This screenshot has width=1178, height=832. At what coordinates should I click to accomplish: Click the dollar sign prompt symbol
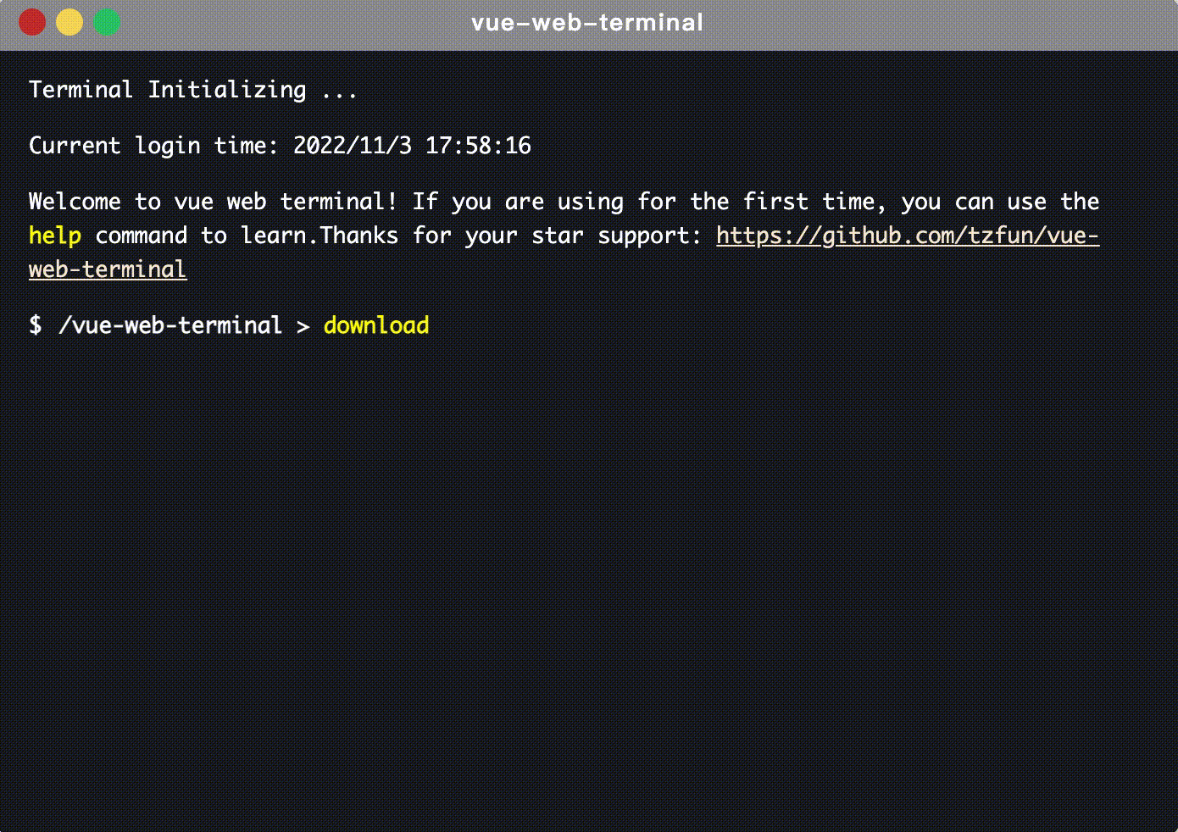pyautogui.click(x=35, y=325)
